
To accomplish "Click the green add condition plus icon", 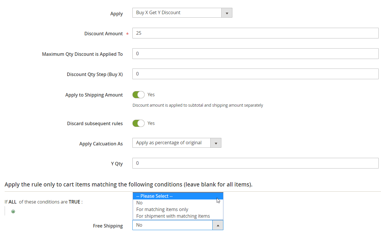I will tap(13, 212).
